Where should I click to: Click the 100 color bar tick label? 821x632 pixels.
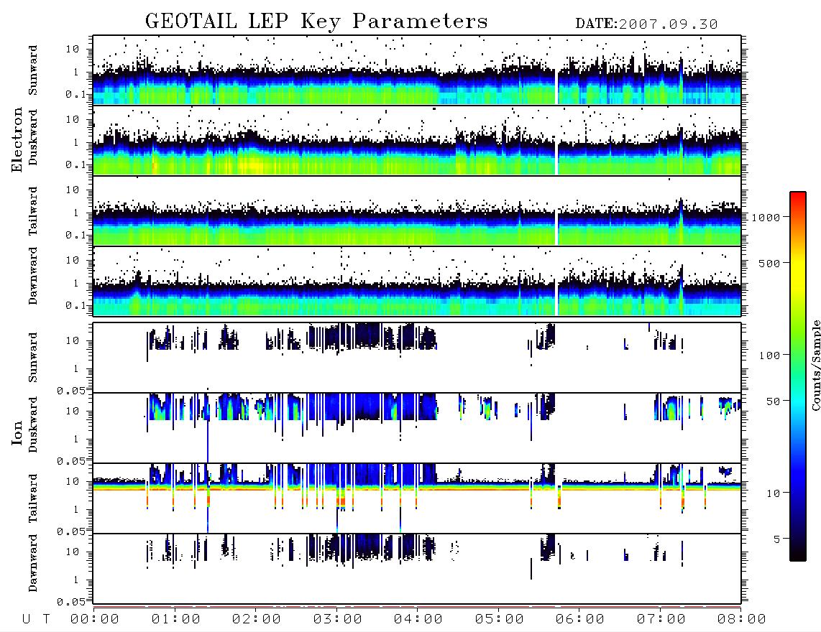point(769,355)
